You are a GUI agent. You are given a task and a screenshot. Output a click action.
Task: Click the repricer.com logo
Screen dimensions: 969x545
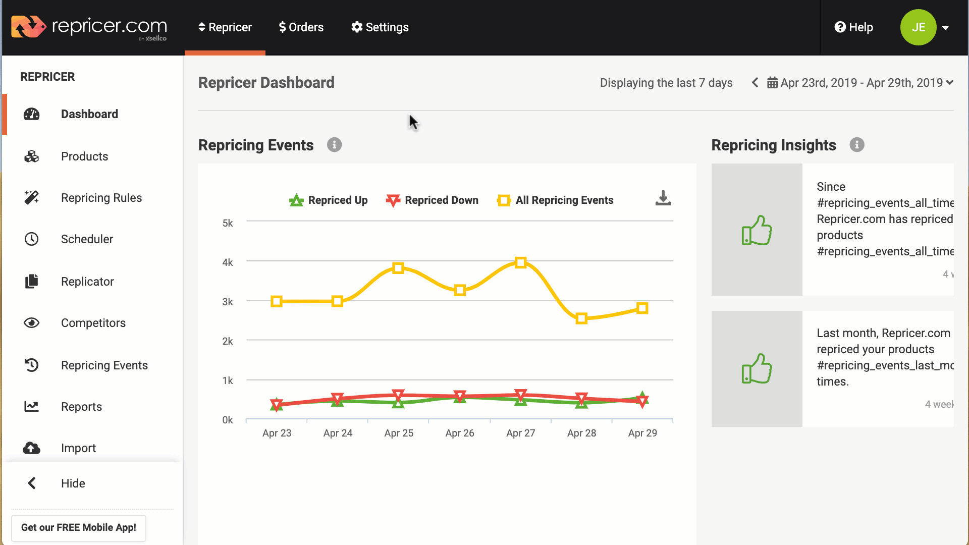point(89,27)
